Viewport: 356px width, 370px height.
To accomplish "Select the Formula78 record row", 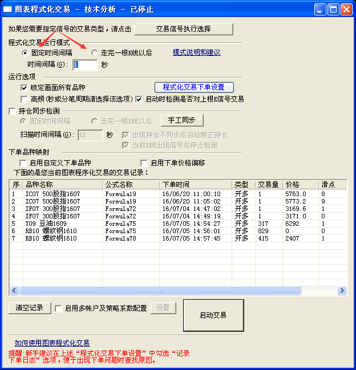I will point(178,238).
